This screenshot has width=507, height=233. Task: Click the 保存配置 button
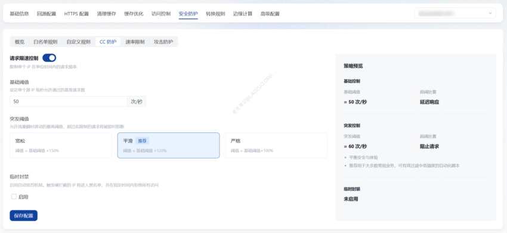pos(24,216)
